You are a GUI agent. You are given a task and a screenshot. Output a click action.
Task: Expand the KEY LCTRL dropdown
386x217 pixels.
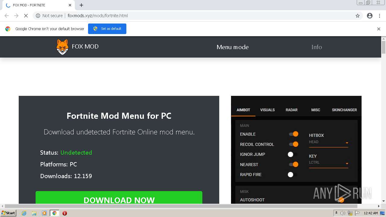329,163
